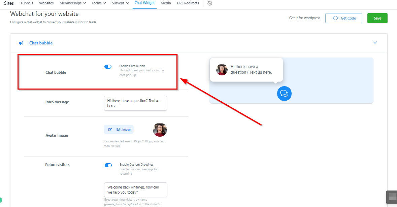This screenshot has height=207, width=397.
Task: Click the megaphone icon beside Chat bubble heading
Action: 21,43
